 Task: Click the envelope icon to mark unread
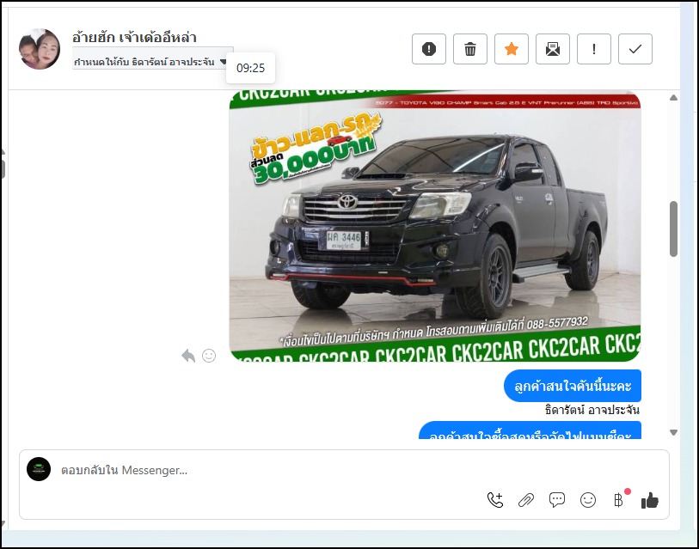click(x=553, y=49)
